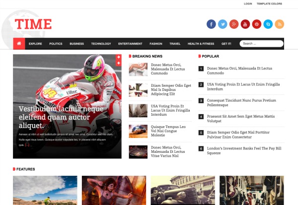Open features archer woman thumbnail
This screenshot has height=205, width=298.
click(114, 191)
